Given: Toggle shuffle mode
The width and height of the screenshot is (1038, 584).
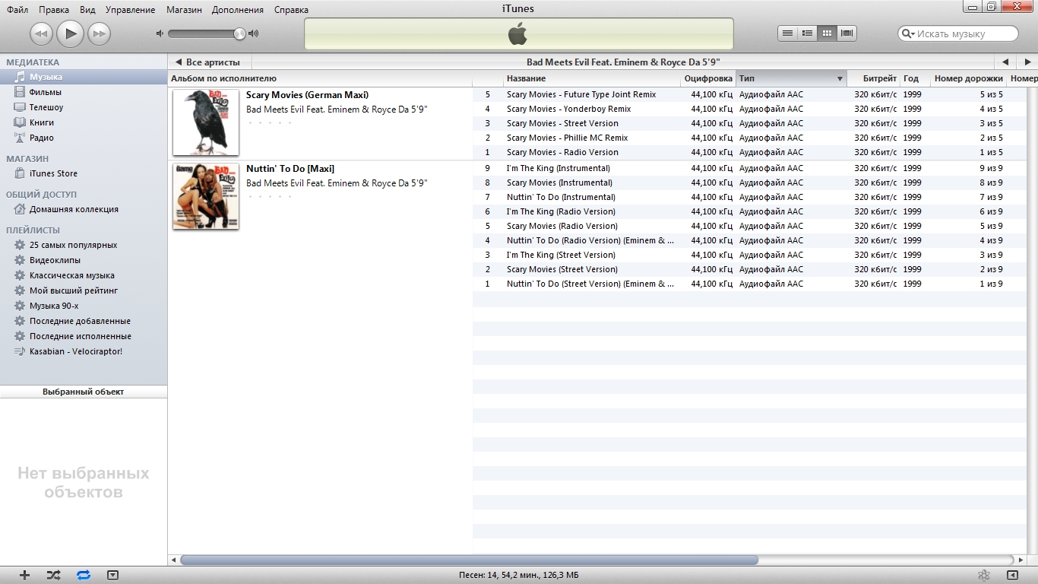Looking at the screenshot, I should (53, 575).
